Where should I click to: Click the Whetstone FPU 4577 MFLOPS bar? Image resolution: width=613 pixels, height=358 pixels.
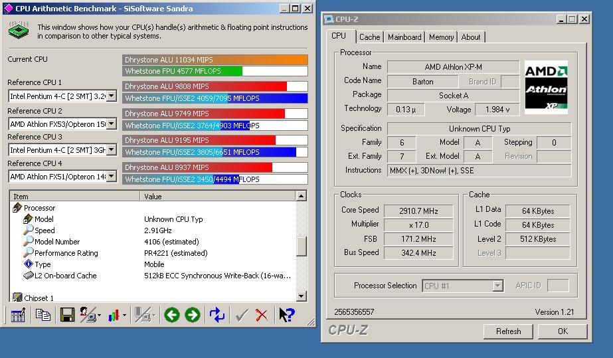coord(215,71)
